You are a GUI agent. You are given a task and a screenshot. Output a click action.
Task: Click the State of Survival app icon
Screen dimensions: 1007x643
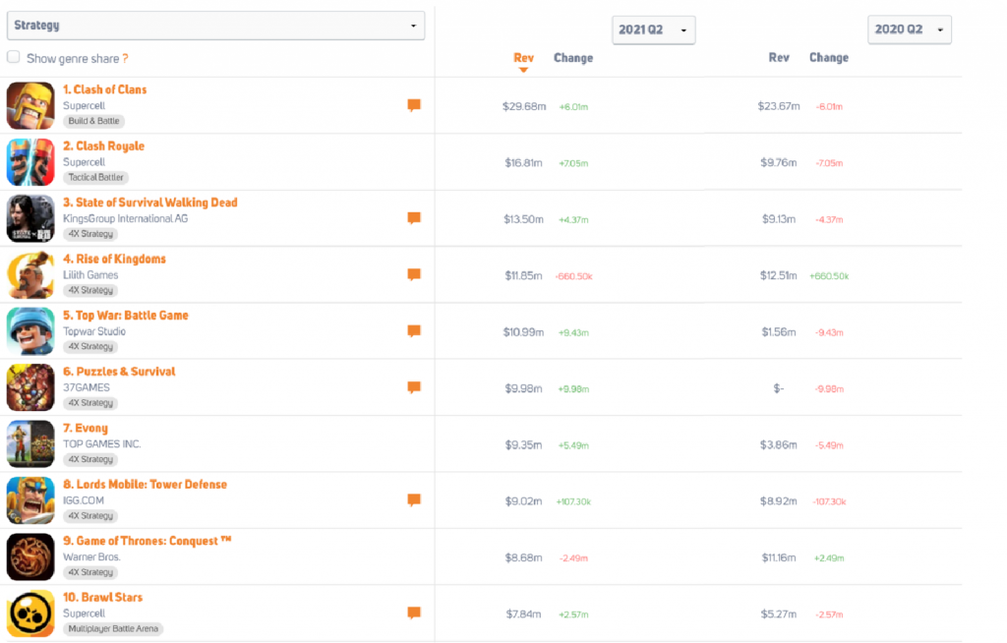[x=30, y=218]
